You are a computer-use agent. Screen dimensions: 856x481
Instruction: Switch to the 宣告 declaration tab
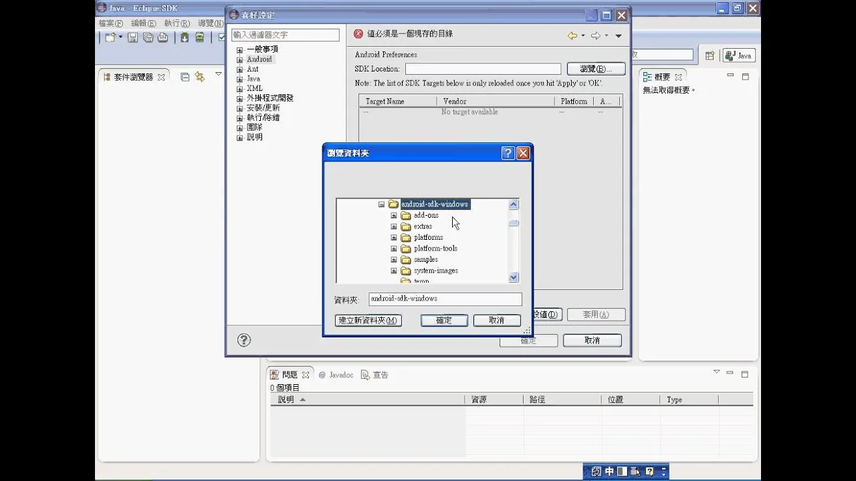374,375
